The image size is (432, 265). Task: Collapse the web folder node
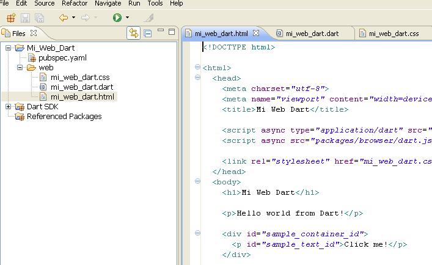click(x=20, y=67)
